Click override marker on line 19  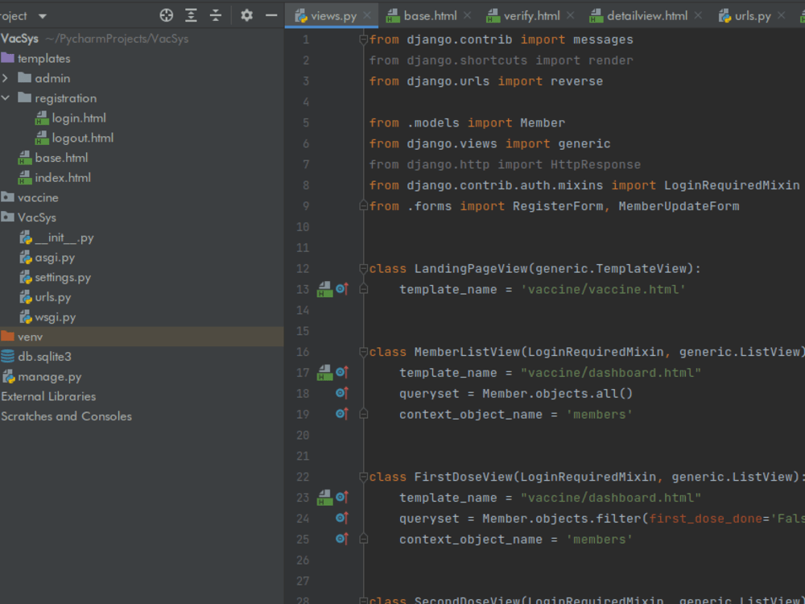[342, 414]
